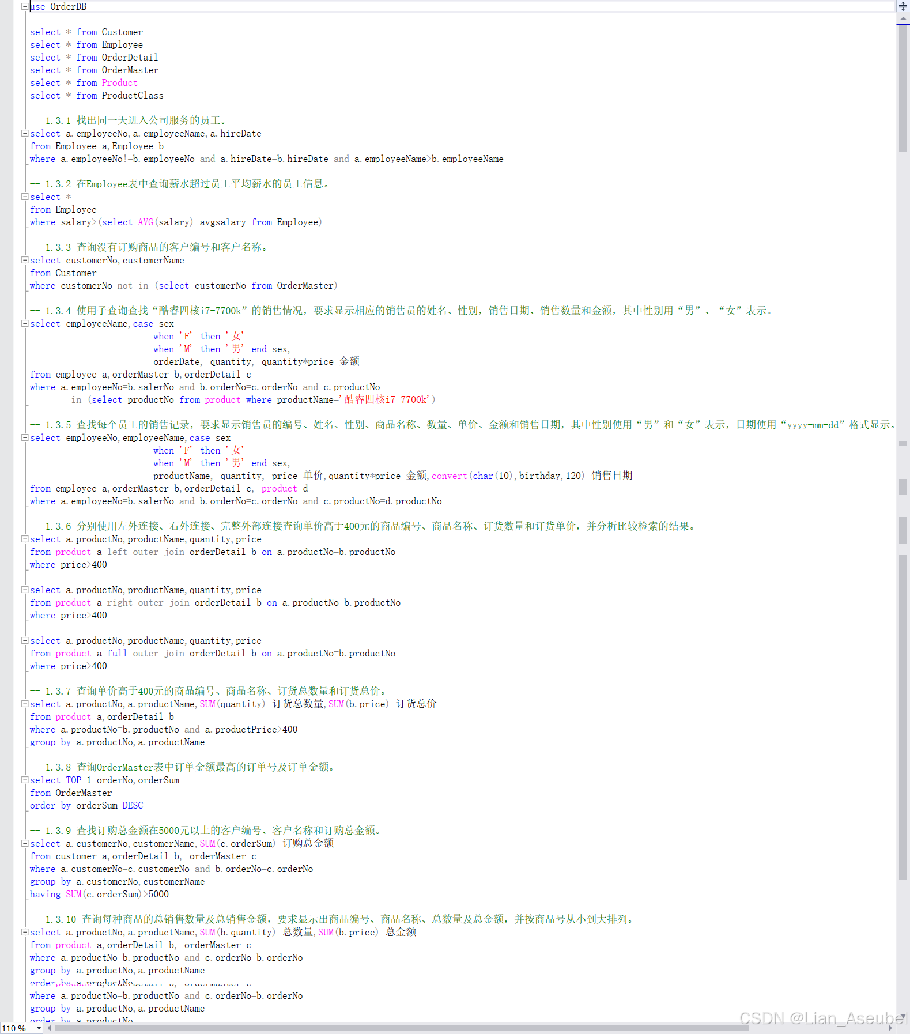Collapse the 'use OrderDB' code block
Viewport: 910px width, 1034px height.
(25, 6)
